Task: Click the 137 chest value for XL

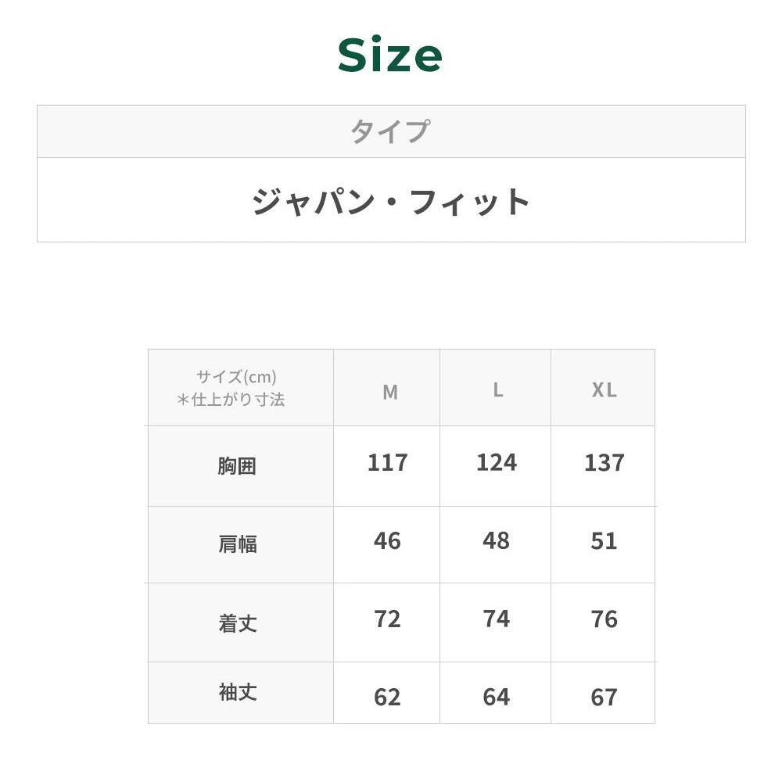Action: pyautogui.click(x=604, y=463)
